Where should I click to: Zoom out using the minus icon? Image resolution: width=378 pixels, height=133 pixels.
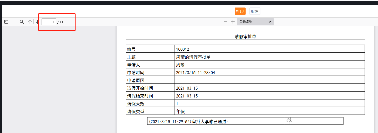coord(225,22)
